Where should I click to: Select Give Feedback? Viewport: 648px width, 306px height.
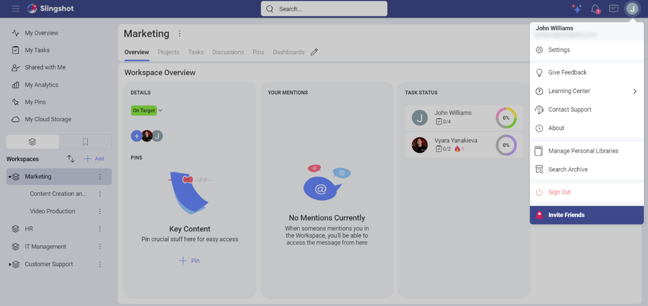(587, 72)
